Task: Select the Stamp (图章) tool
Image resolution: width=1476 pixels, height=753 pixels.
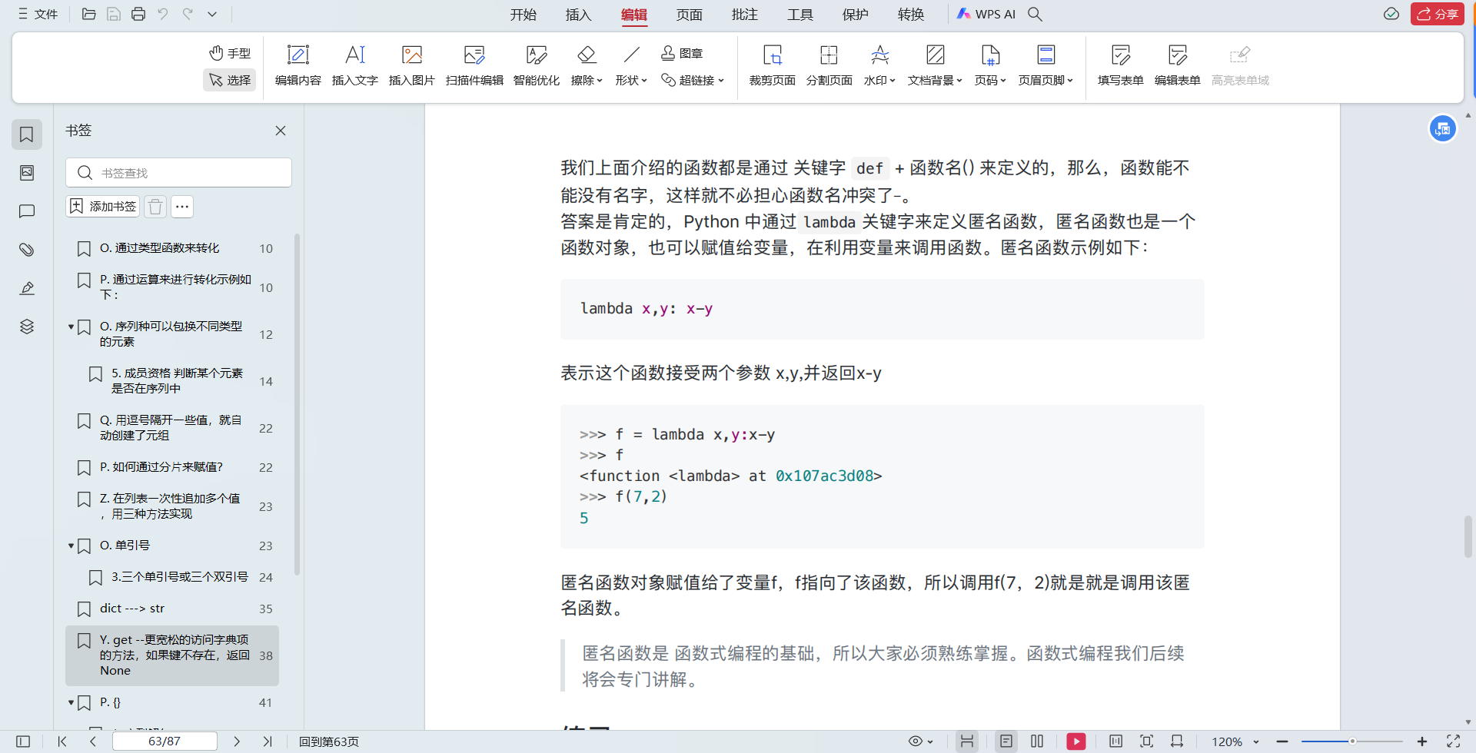Action: pos(682,53)
